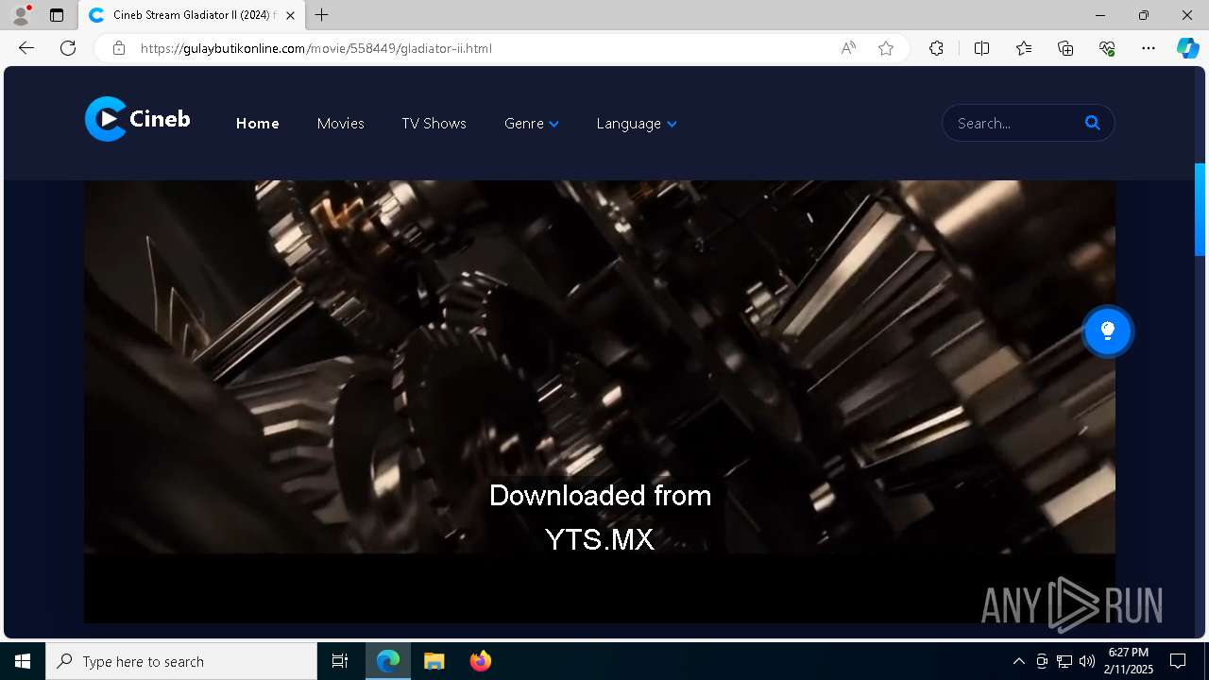Click the search magnifier icon
Image resolution: width=1209 pixels, height=680 pixels.
[1093, 123]
